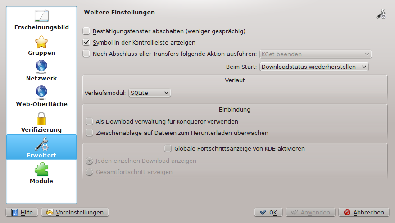The height and width of the screenshot is (223, 395).
Task: Open the Module puzzle piece icon
Action: 41,169
